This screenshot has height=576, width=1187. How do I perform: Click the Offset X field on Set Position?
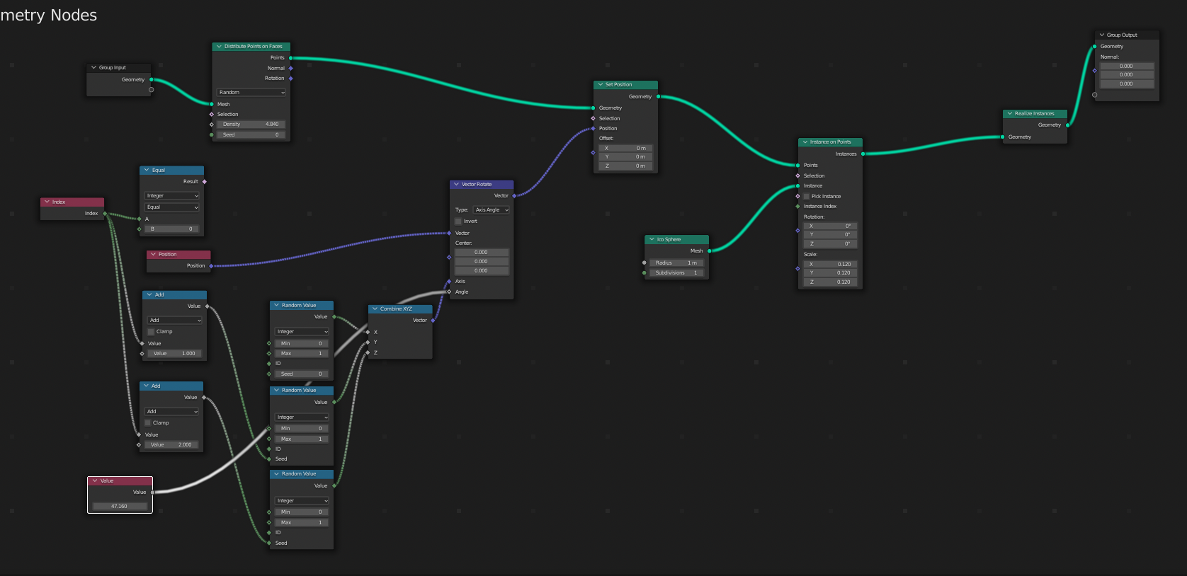(x=625, y=149)
